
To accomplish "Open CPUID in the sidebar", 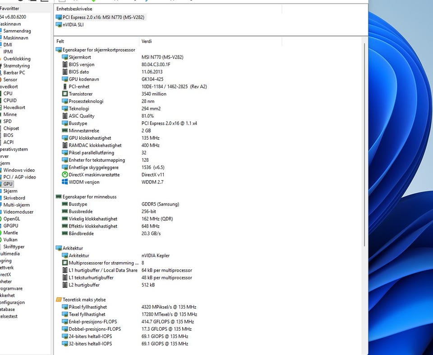I will click(x=10, y=100).
